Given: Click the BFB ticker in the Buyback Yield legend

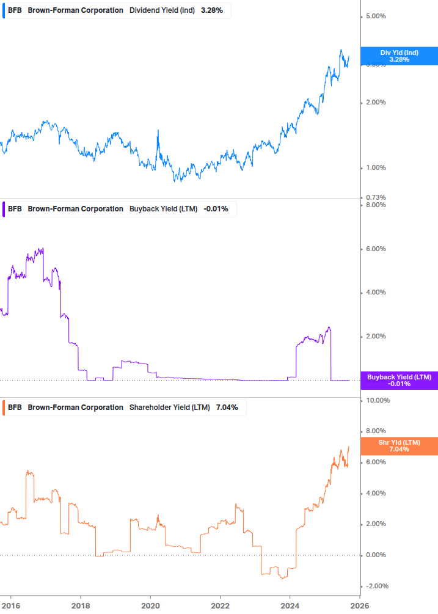Looking at the screenshot, I should click(x=15, y=209).
